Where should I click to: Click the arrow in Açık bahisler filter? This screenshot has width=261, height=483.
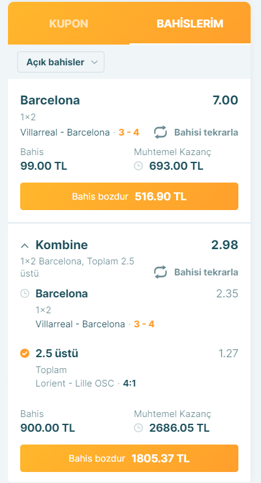point(94,62)
